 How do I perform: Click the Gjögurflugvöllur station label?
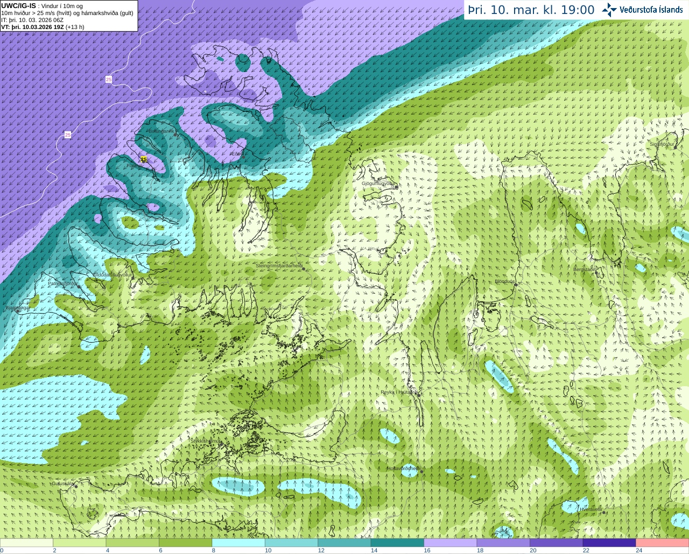coord(378,183)
